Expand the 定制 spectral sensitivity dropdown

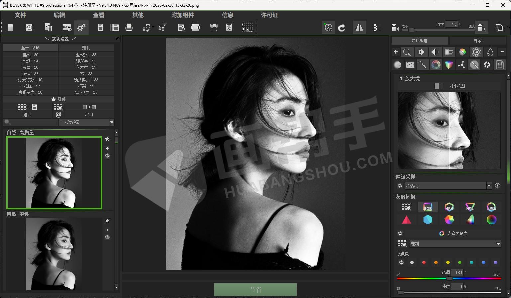[455, 244]
